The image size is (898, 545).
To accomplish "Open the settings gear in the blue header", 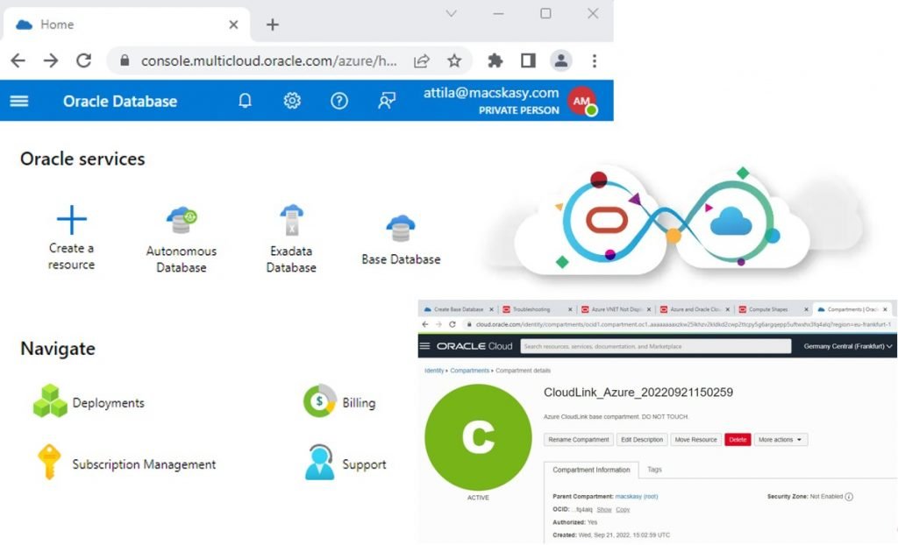I will [x=292, y=101].
